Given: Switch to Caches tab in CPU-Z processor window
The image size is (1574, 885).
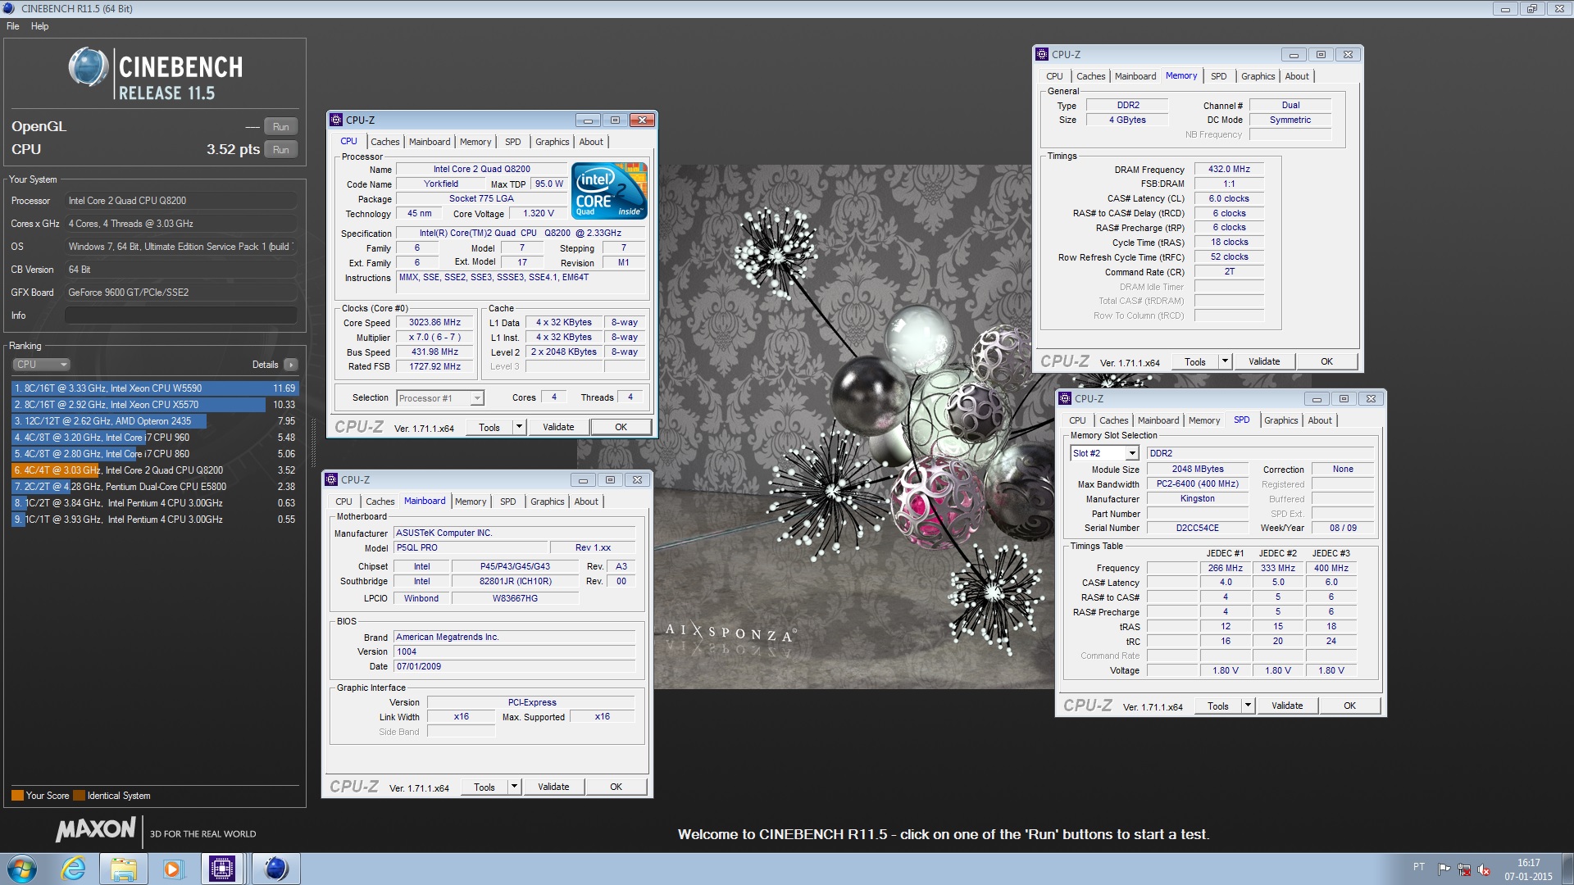Looking at the screenshot, I should (x=384, y=142).
